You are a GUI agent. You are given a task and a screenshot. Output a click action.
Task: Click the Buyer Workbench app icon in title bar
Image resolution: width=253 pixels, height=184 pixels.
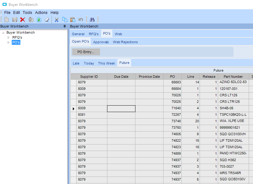pyautogui.click(x=5, y=4)
